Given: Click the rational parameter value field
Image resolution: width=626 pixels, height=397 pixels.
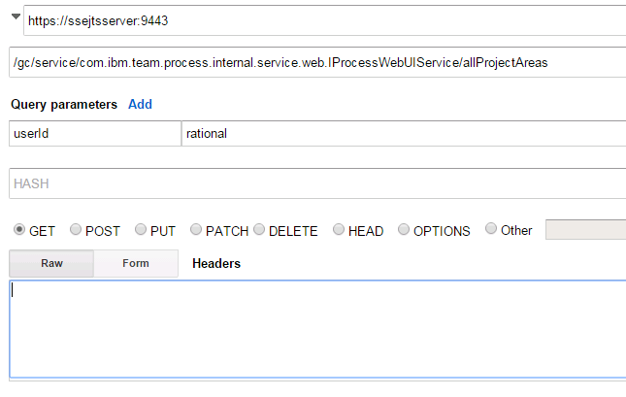Looking at the screenshot, I should click(x=403, y=133).
